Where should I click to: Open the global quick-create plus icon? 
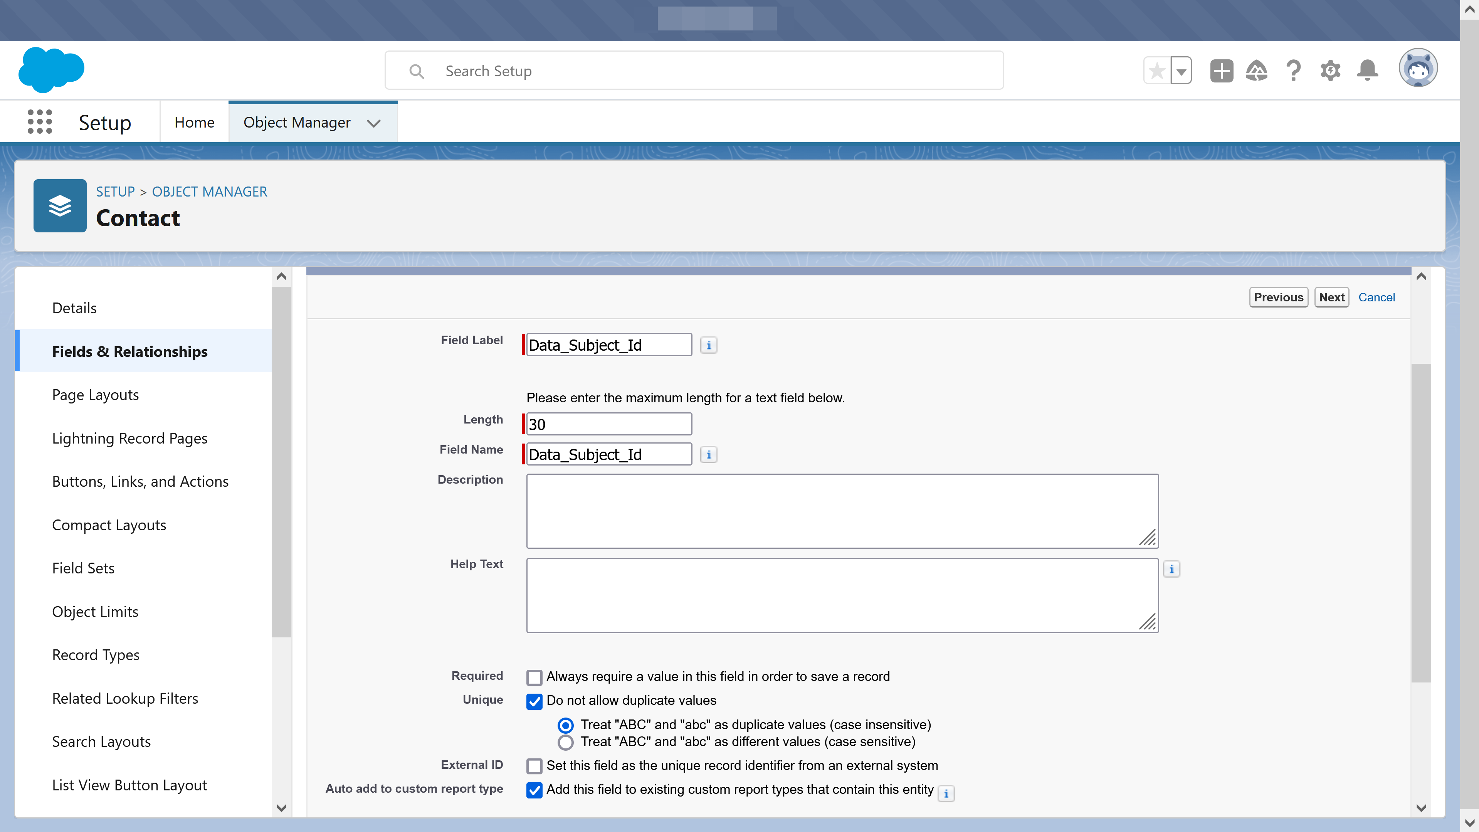[1221, 70]
